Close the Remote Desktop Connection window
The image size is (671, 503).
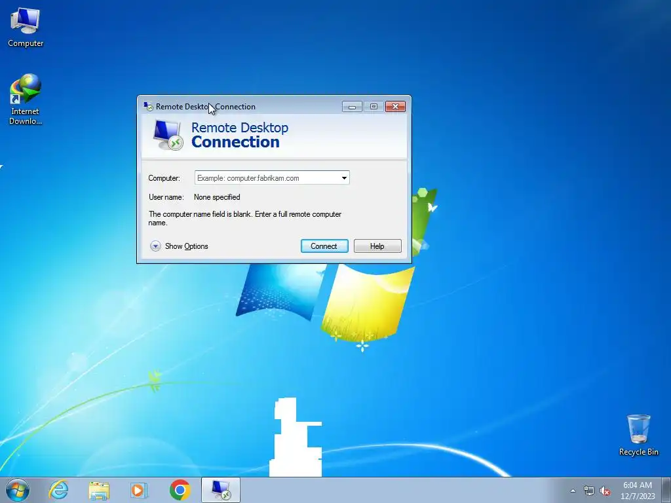[x=395, y=107]
